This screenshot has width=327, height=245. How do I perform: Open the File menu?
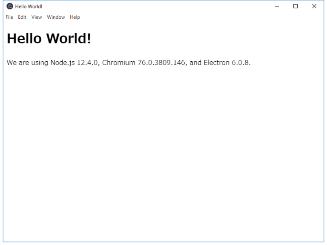click(x=9, y=17)
